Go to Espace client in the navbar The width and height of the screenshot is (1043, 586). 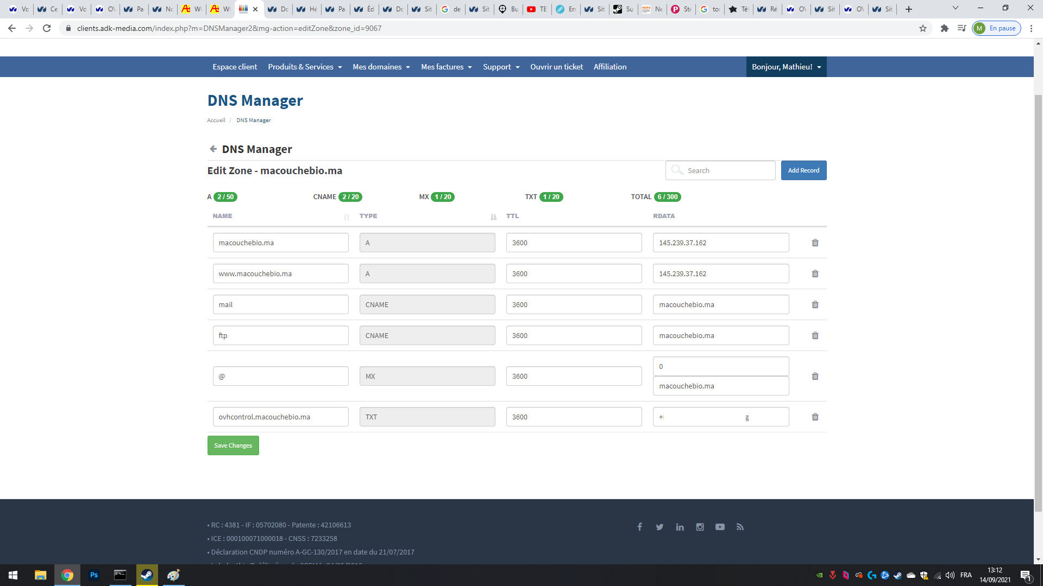[x=235, y=67]
